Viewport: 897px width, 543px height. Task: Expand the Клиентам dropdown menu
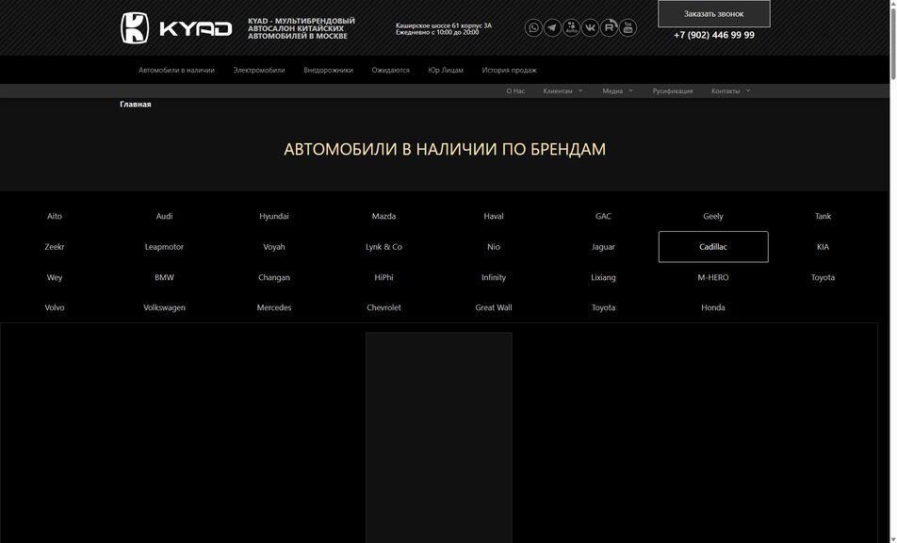pos(563,91)
